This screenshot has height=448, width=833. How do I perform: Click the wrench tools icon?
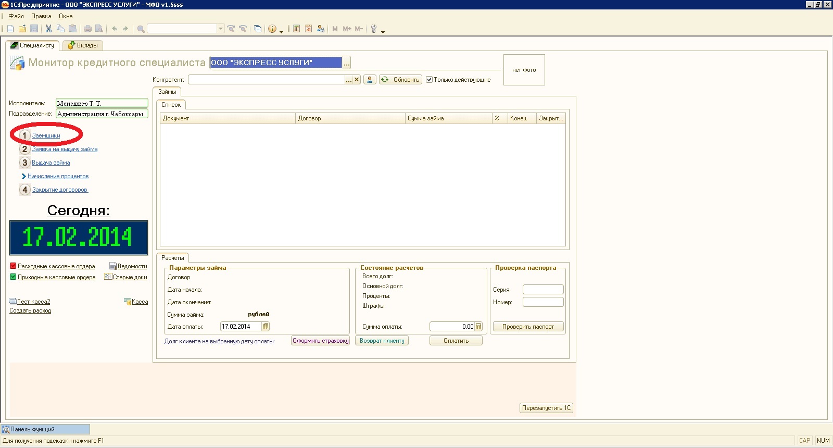pyautogui.click(x=373, y=29)
